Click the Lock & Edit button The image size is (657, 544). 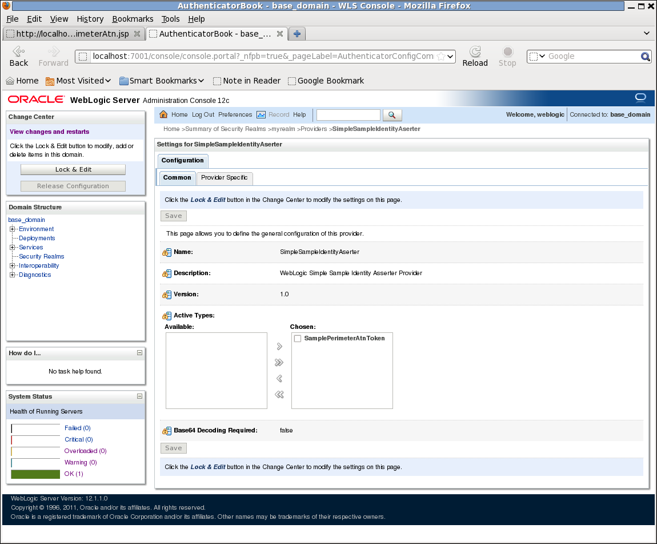73,169
